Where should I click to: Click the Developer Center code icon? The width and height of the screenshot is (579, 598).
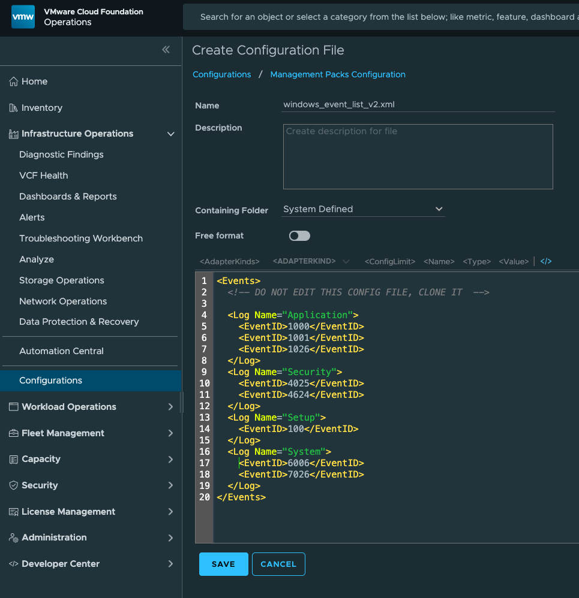pos(13,564)
